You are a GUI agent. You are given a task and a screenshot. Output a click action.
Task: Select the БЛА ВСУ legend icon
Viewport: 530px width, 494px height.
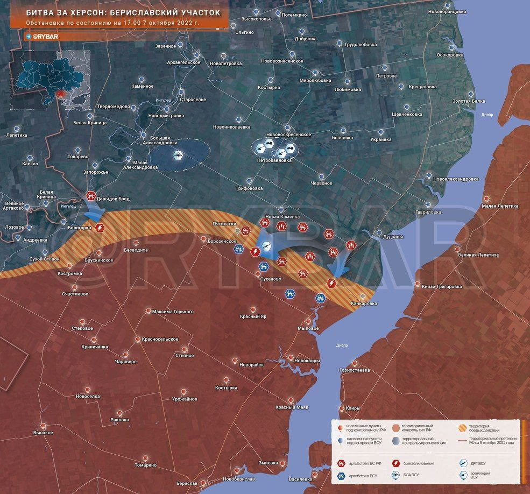pyautogui.click(x=396, y=475)
